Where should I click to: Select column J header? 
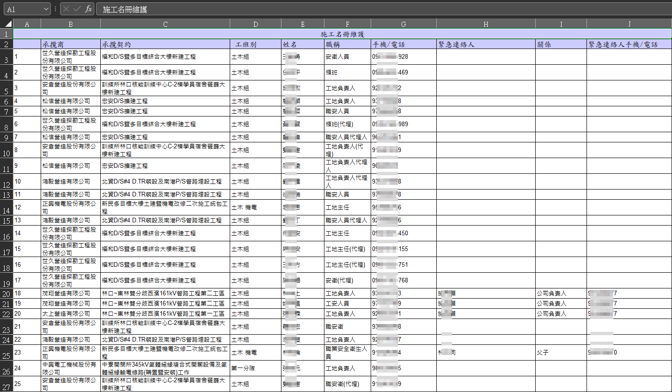coord(629,24)
